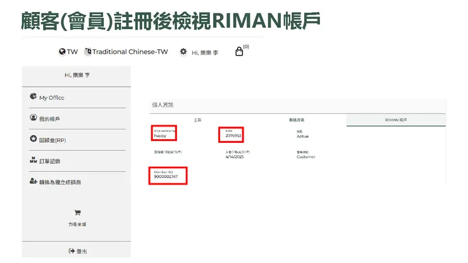The height and width of the screenshot is (263, 468).
Task: Click the join date 4/14/2025
Action: pyautogui.click(x=235, y=157)
